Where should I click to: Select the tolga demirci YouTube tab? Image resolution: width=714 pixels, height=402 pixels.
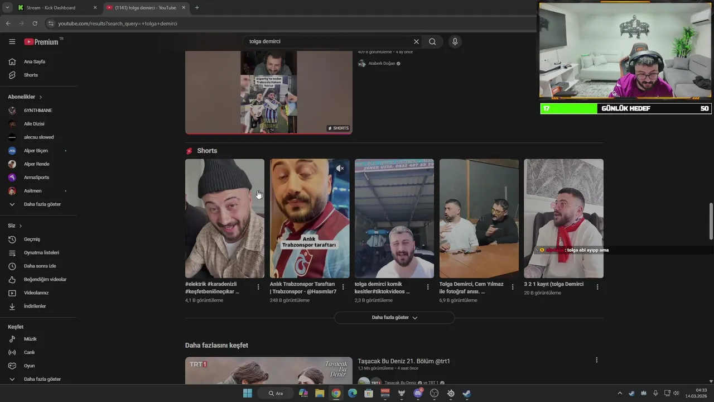147,8
